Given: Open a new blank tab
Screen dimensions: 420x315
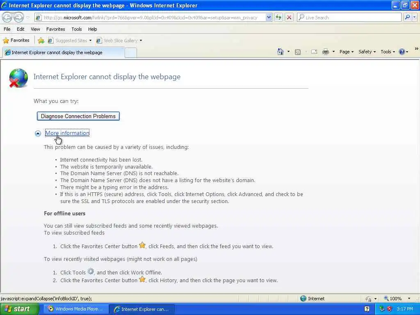Looking at the screenshot, I should 131,53.
